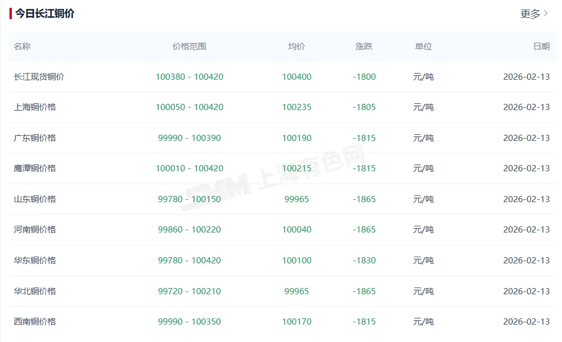Click 西南铜价格 change value -1815

364,322
